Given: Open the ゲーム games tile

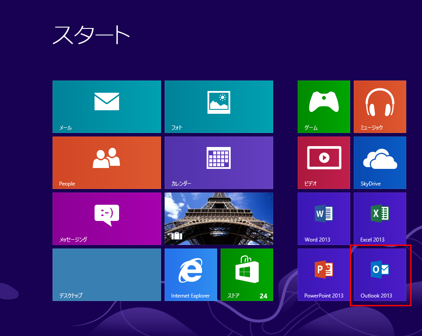Looking at the screenshot, I should tap(324, 106).
